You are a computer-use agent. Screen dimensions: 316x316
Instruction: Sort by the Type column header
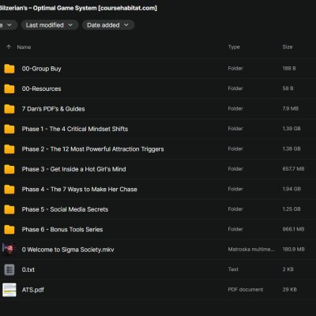click(x=234, y=47)
